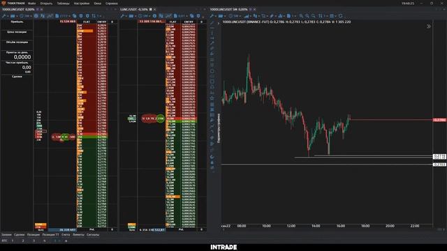The image size is (447, 251).
Task: Open the 5M timeframe dropdown in chart window
Action: pos(235,16)
